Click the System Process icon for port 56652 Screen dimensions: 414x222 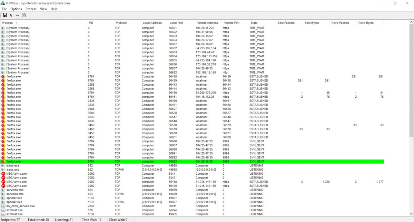click(x=3, y=73)
